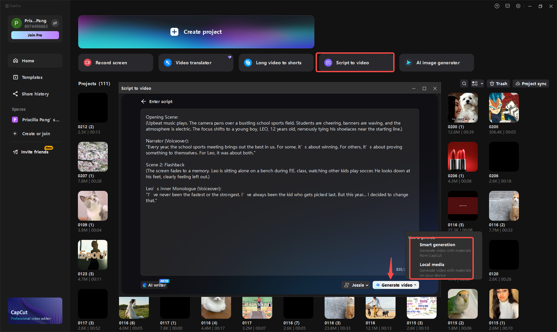Open project 0117 (3) thumbnail
This screenshot has height=332, width=557.
point(93,304)
